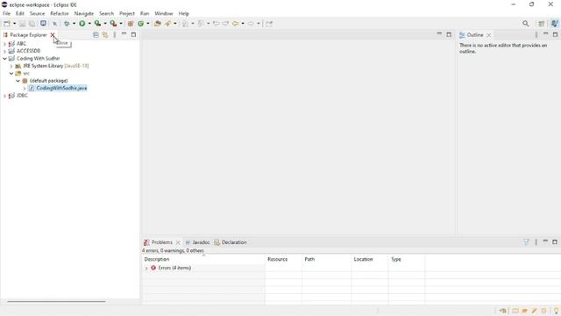Open the Run dropdown arrow
The height and width of the screenshot is (316, 561).
click(89, 24)
